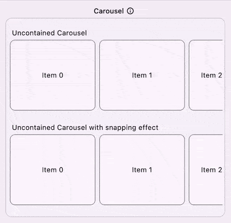
Task: Click the gap between top Item 0 and Item 1
Action: click(x=97, y=75)
